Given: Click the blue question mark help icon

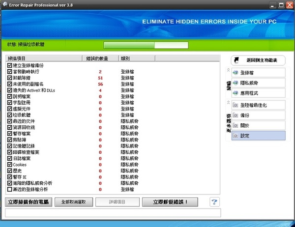Looking at the screenshot, I should click(x=214, y=202).
